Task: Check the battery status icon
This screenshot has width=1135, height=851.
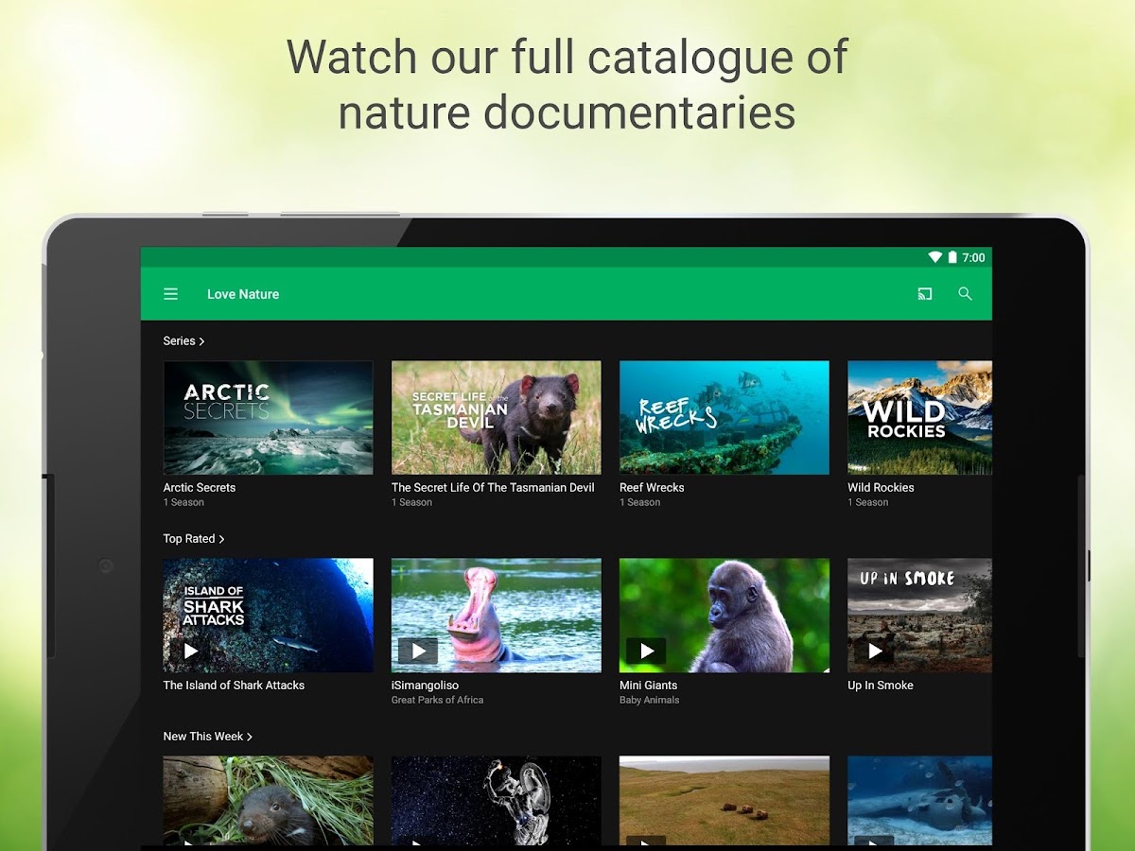Action: [952, 257]
